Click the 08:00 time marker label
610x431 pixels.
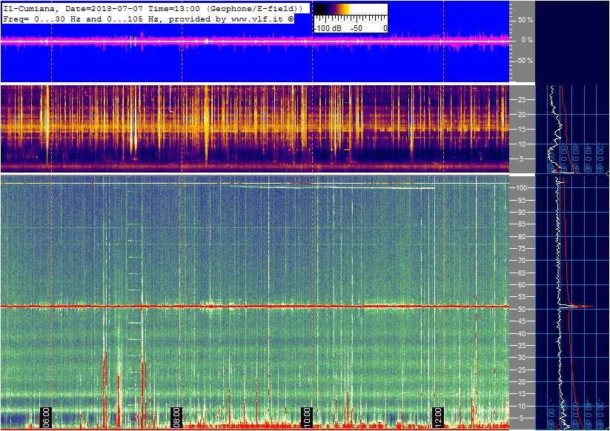pyautogui.click(x=176, y=418)
